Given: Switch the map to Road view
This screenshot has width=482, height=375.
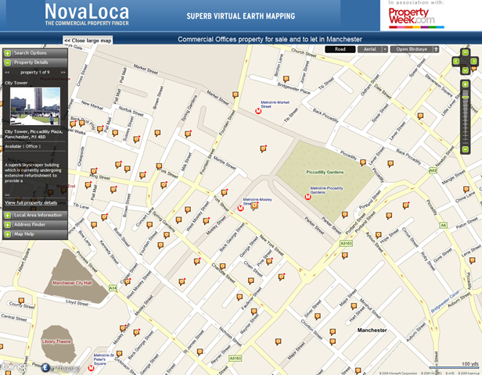Looking at the screenshot, I should [340, 49].
